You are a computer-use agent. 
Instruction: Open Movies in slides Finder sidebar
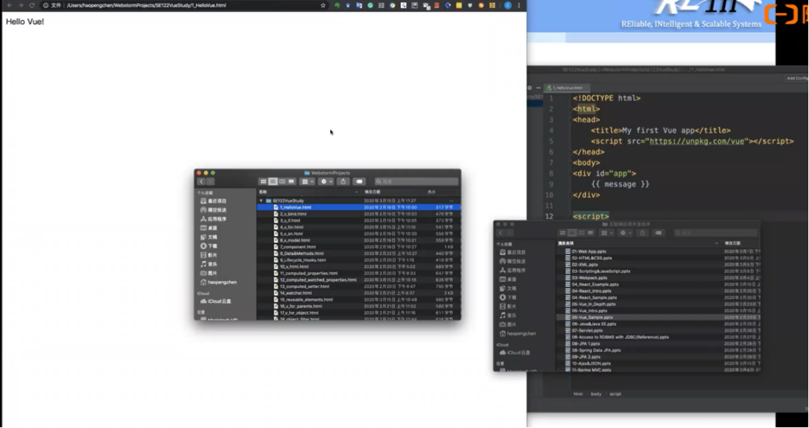[508, 307]
